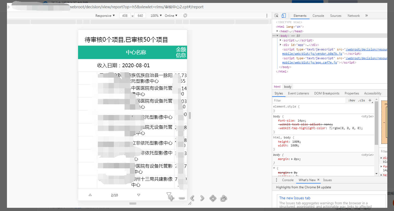
Task: Switch to the Console panel tab
Action: pos(318,16)
